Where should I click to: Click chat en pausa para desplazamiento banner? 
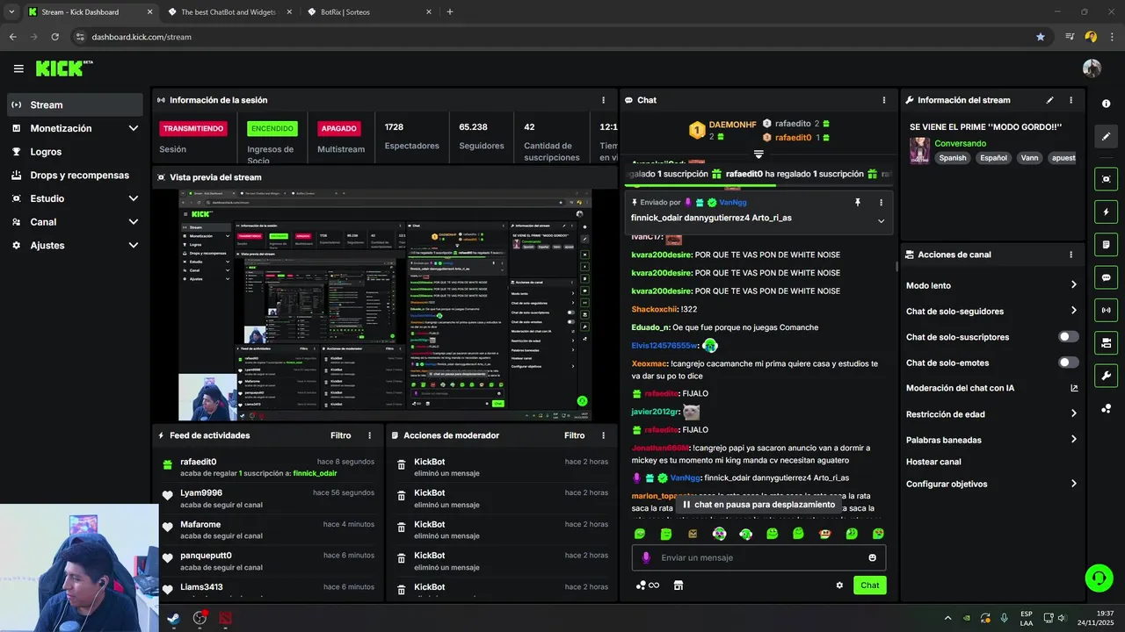tap(758, 505)
